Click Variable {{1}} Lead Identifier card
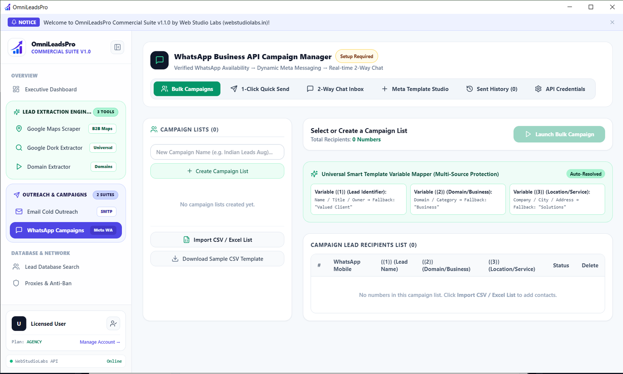The height and width of the screenshot is (374, 623). (359, 199)
